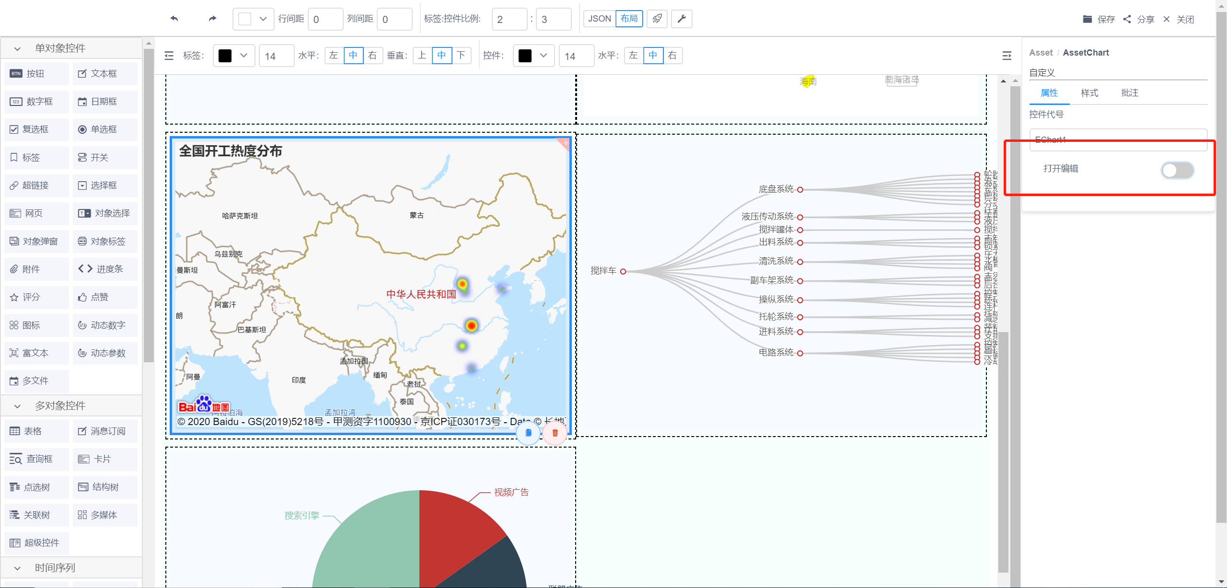Add the 附件 attachment widget

tap(36, 269)
